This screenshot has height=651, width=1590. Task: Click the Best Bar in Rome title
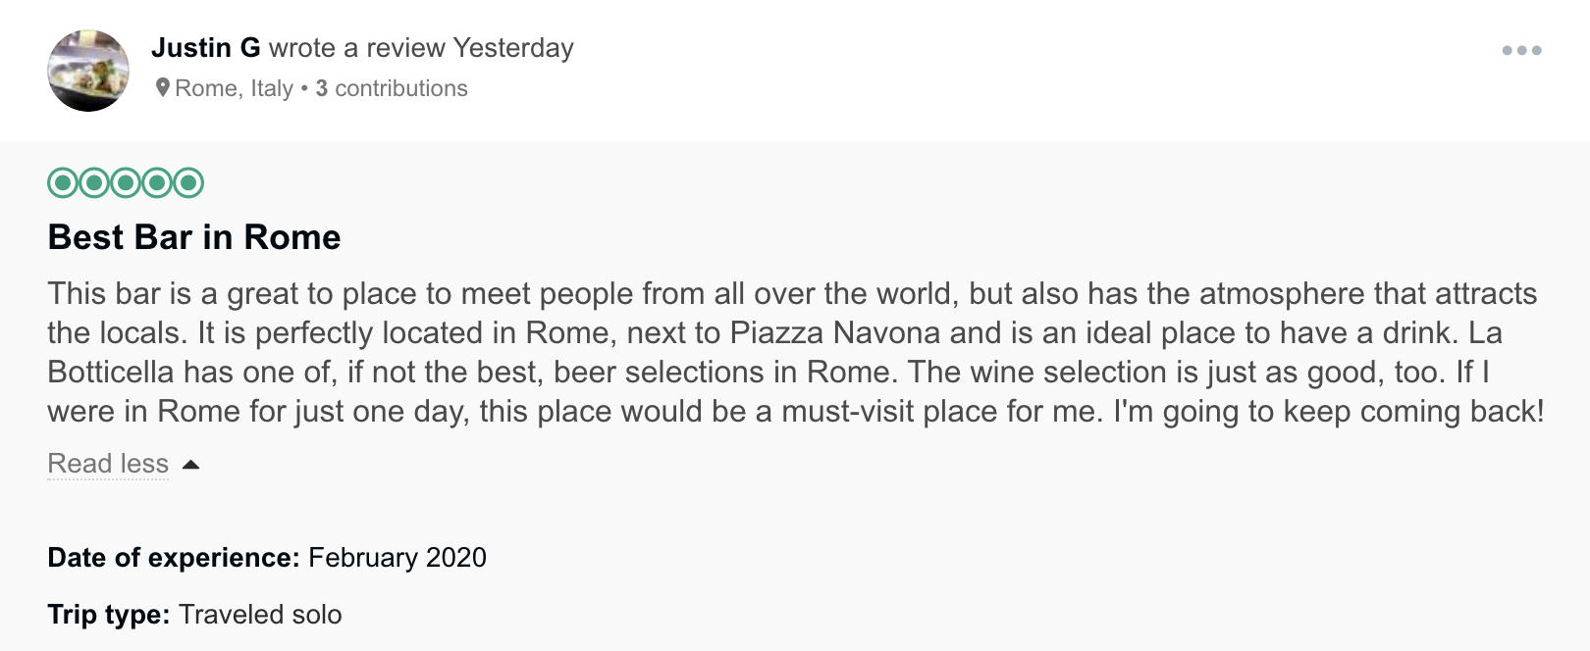tap(194, 237)
